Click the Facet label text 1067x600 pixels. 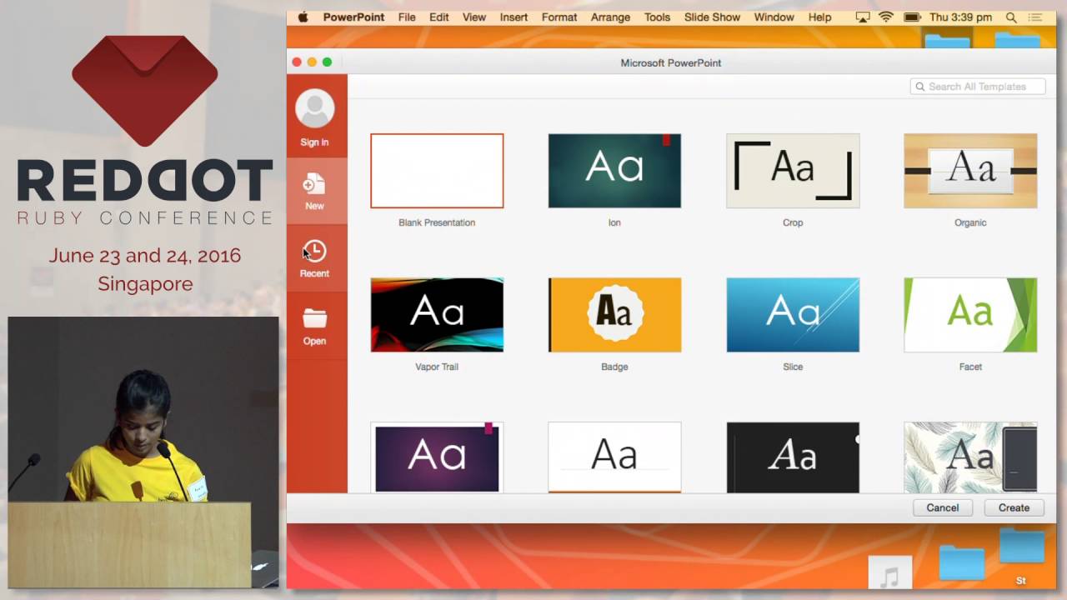point(970,367)
